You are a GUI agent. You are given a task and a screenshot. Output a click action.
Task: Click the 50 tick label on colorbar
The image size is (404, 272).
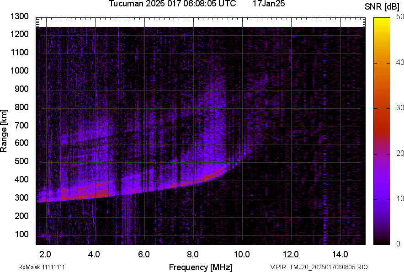[x=400, y=17]
